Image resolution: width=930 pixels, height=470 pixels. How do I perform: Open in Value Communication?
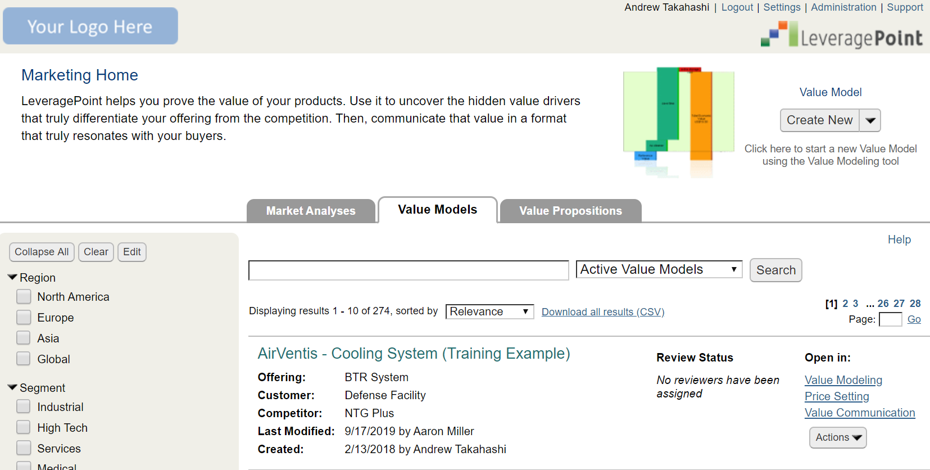point(860,413)
